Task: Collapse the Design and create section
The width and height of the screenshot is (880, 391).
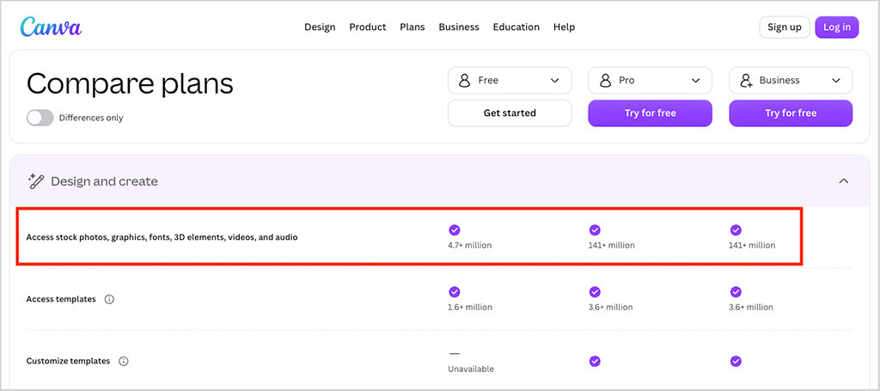Action: (x=843, y=181)
